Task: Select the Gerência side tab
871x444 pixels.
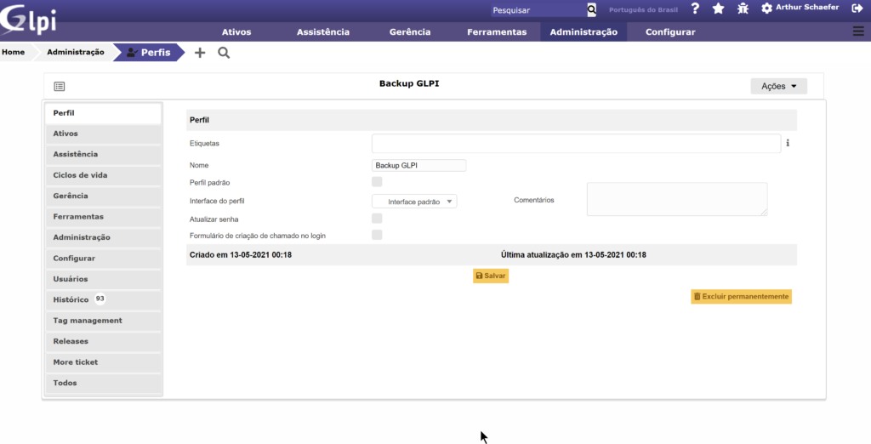Action: pyautogui.click(x=103, y=196)
